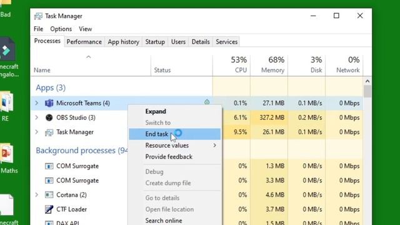Click the 4.6 MB Cortana memory value
Image resolution: width=400 pixels, height=225 pixels.
(275, 195)
